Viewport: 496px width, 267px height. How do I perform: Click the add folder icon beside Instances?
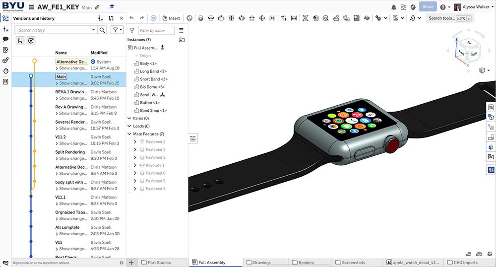click(182, 40)
